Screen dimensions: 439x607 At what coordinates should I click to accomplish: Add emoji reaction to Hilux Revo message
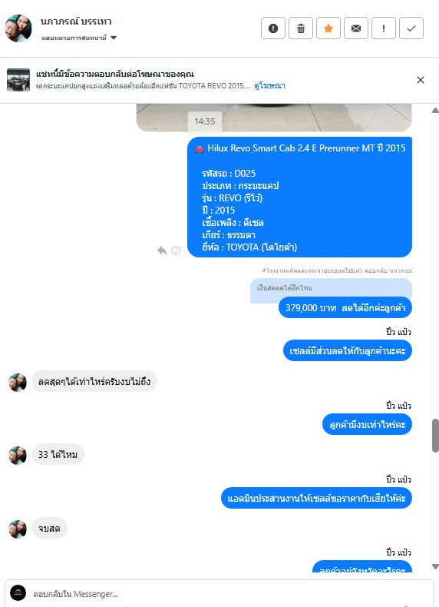click(176, 250)
